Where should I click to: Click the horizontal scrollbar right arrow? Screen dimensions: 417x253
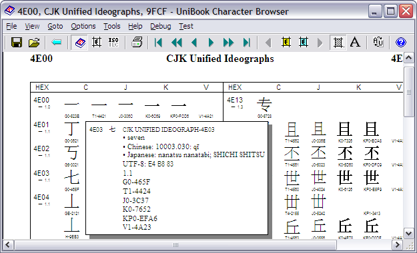click(x=398, y=245)
